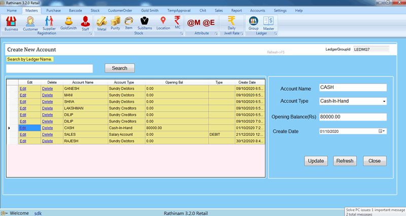Expand the Ledger group launcher
The width and height of the screenshot is (406, 216).
click(x=275, y=33)
